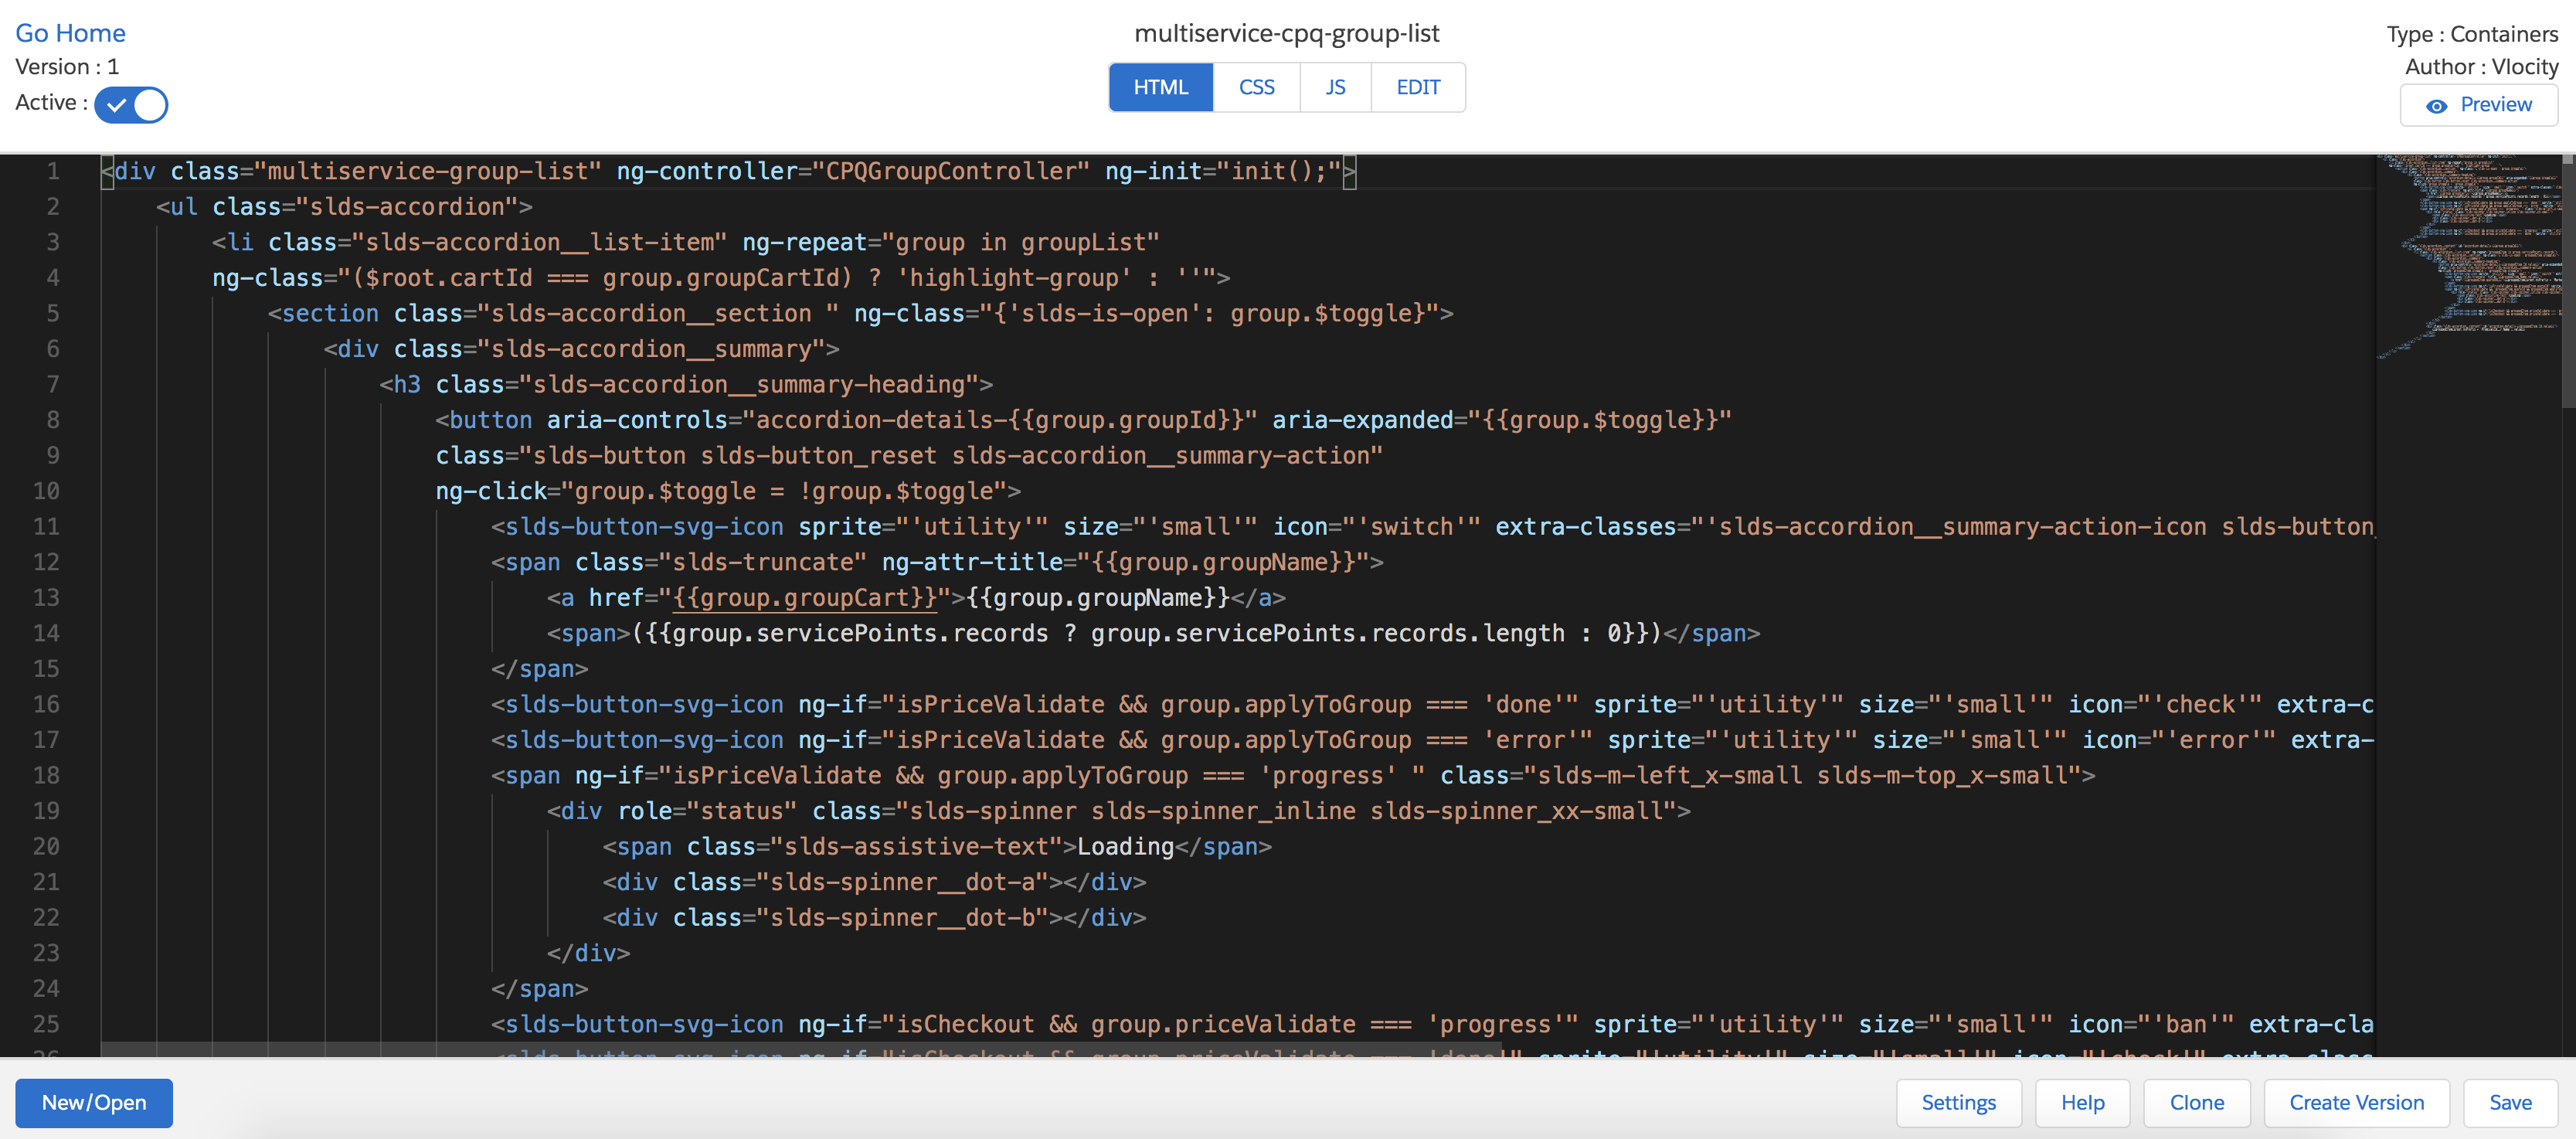Save the template

click(x=2510, y=1102)
